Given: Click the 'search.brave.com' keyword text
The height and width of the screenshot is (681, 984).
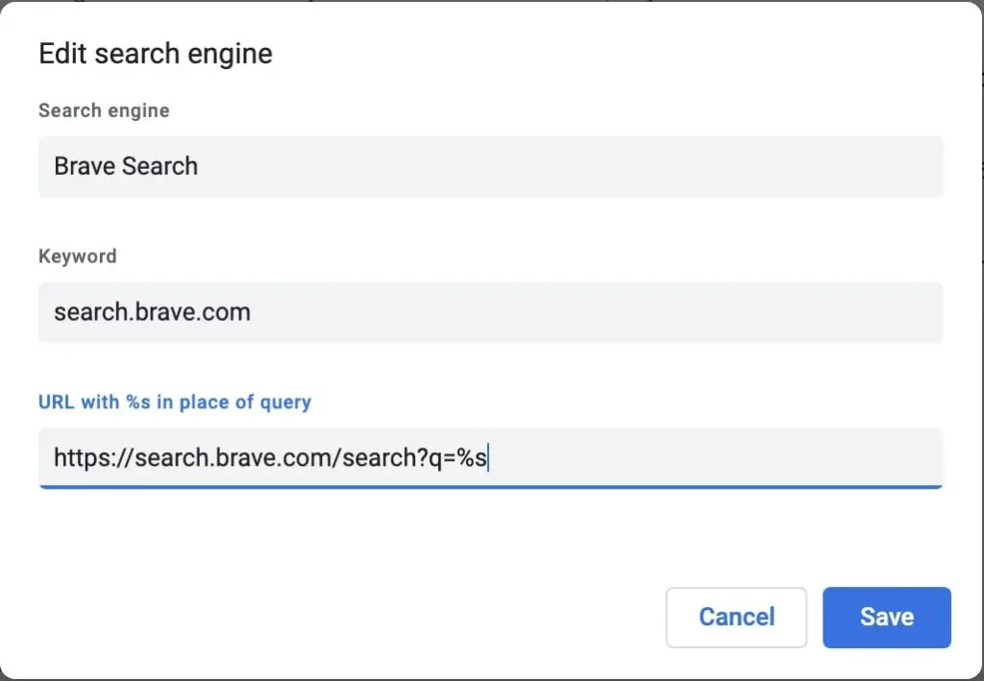Looking at the screenshot, I should tap(153, 312).
